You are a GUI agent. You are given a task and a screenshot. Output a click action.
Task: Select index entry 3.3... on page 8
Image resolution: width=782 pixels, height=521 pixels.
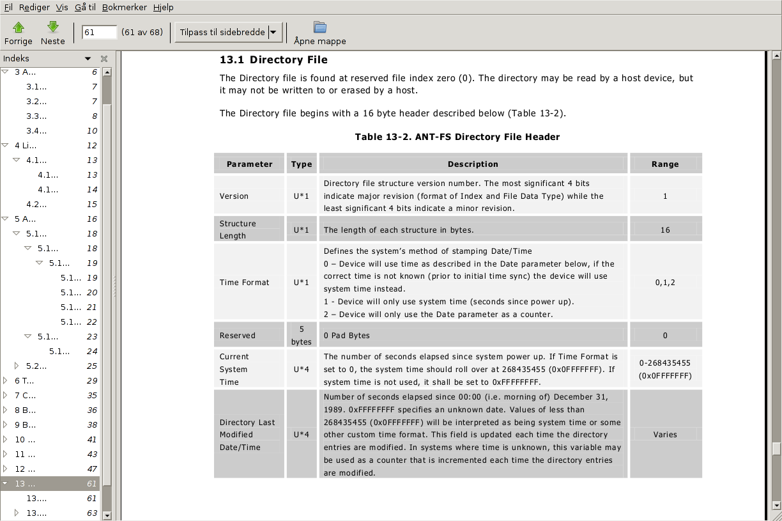pyautogui.click(x=50, y=116)
